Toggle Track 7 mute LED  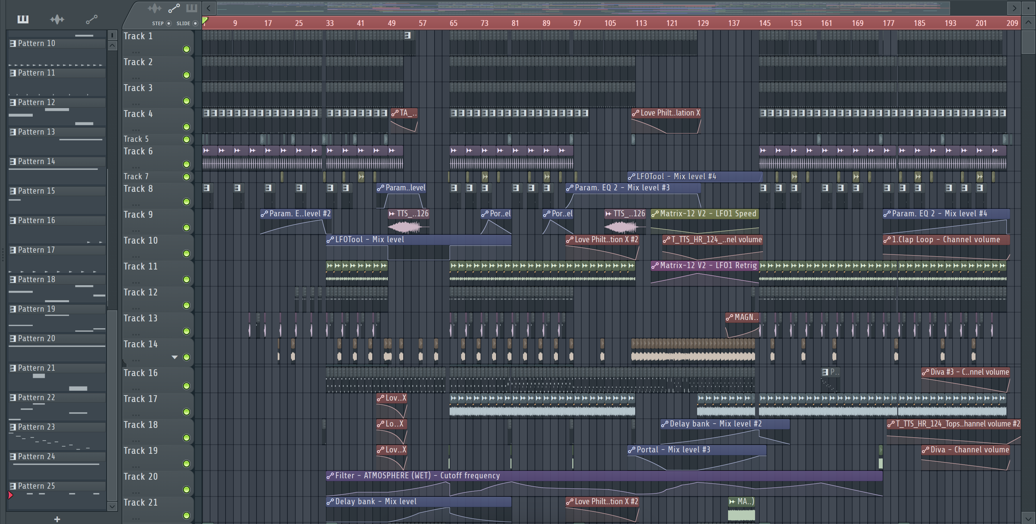click(187, 177)
